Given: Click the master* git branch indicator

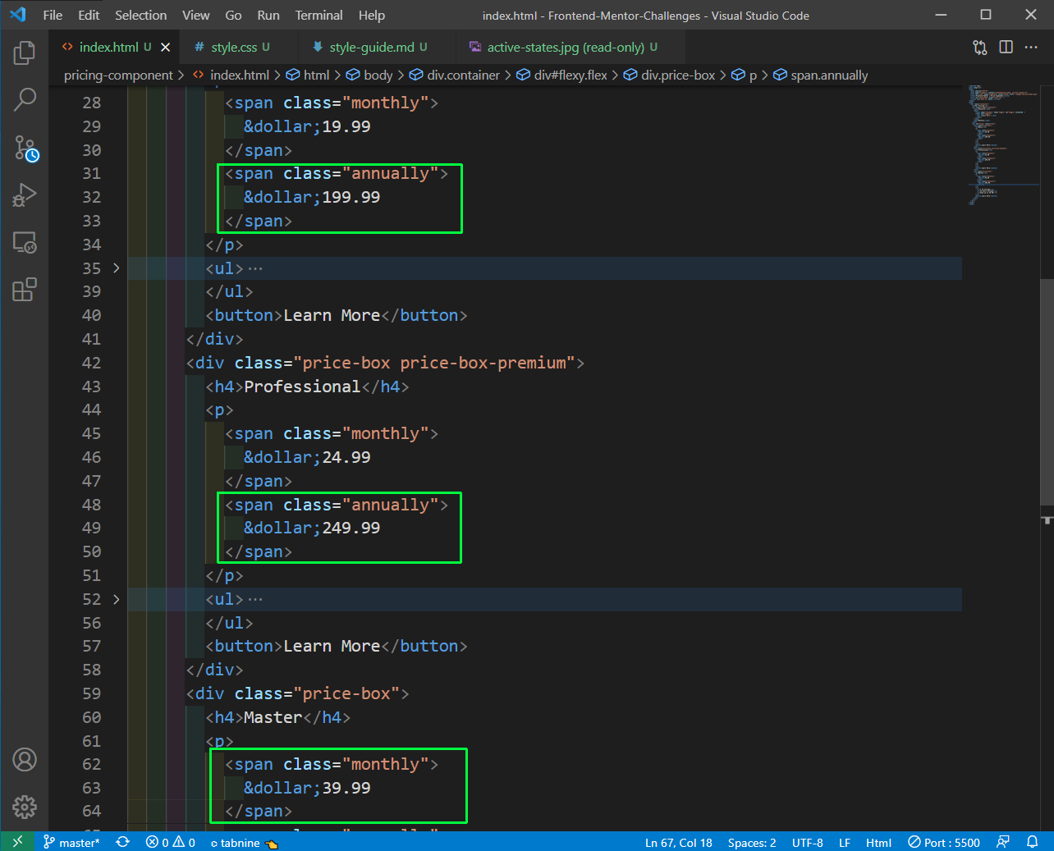Looking at the screenshot, I should pyautogui.click(x=71, y=842).
